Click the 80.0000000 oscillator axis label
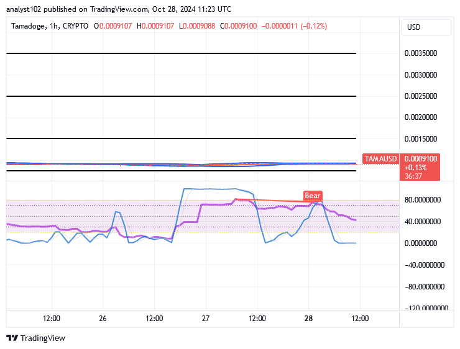Viewport: 460px width, 349px height. click(423, 199)
